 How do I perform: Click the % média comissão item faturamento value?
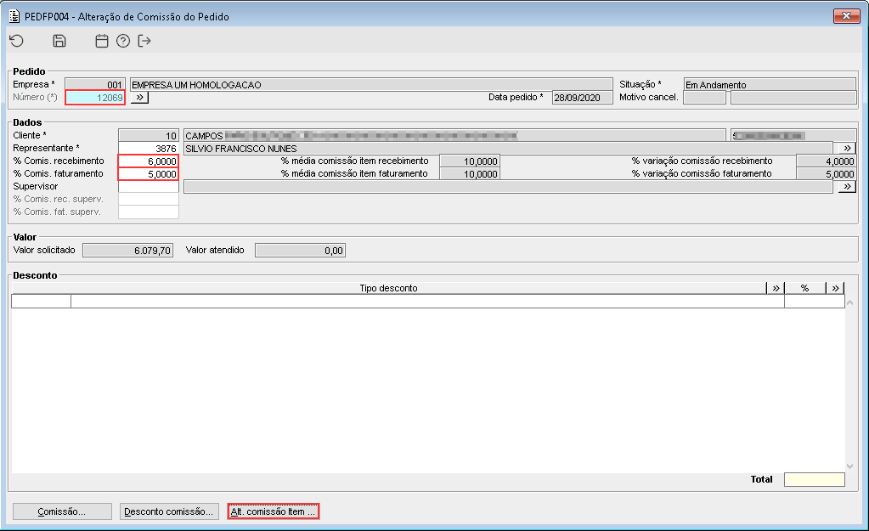(x=470, y=173)
